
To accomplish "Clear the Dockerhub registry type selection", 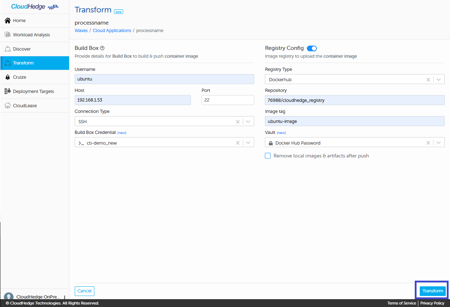I will point(428,80).
